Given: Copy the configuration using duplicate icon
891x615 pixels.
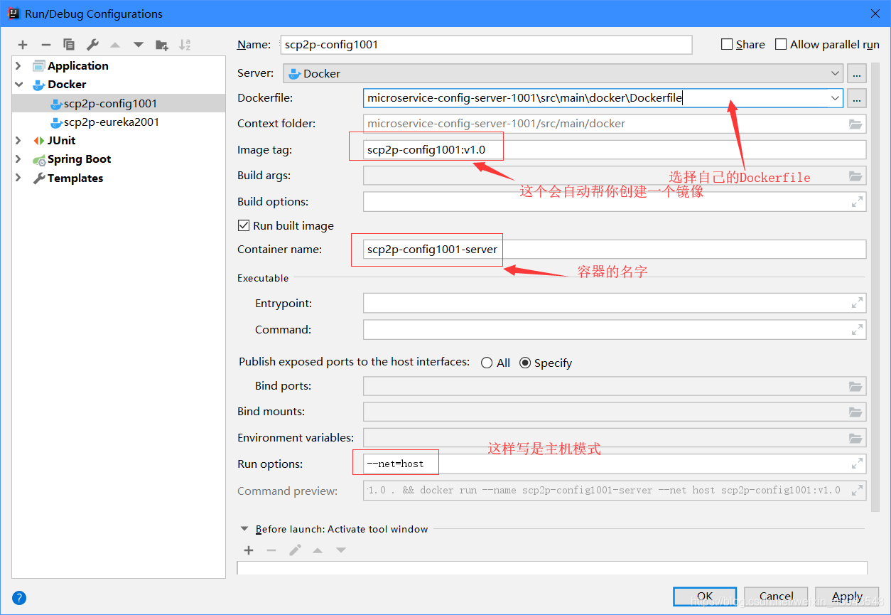Looking at the screenshot, I should point(69,45).
